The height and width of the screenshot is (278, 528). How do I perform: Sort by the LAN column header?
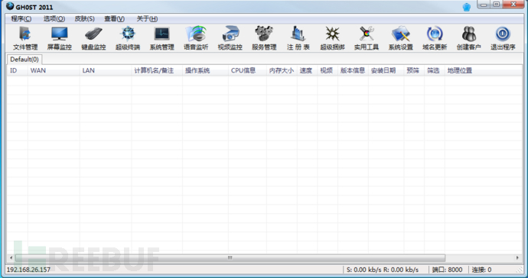click(106, 70)
